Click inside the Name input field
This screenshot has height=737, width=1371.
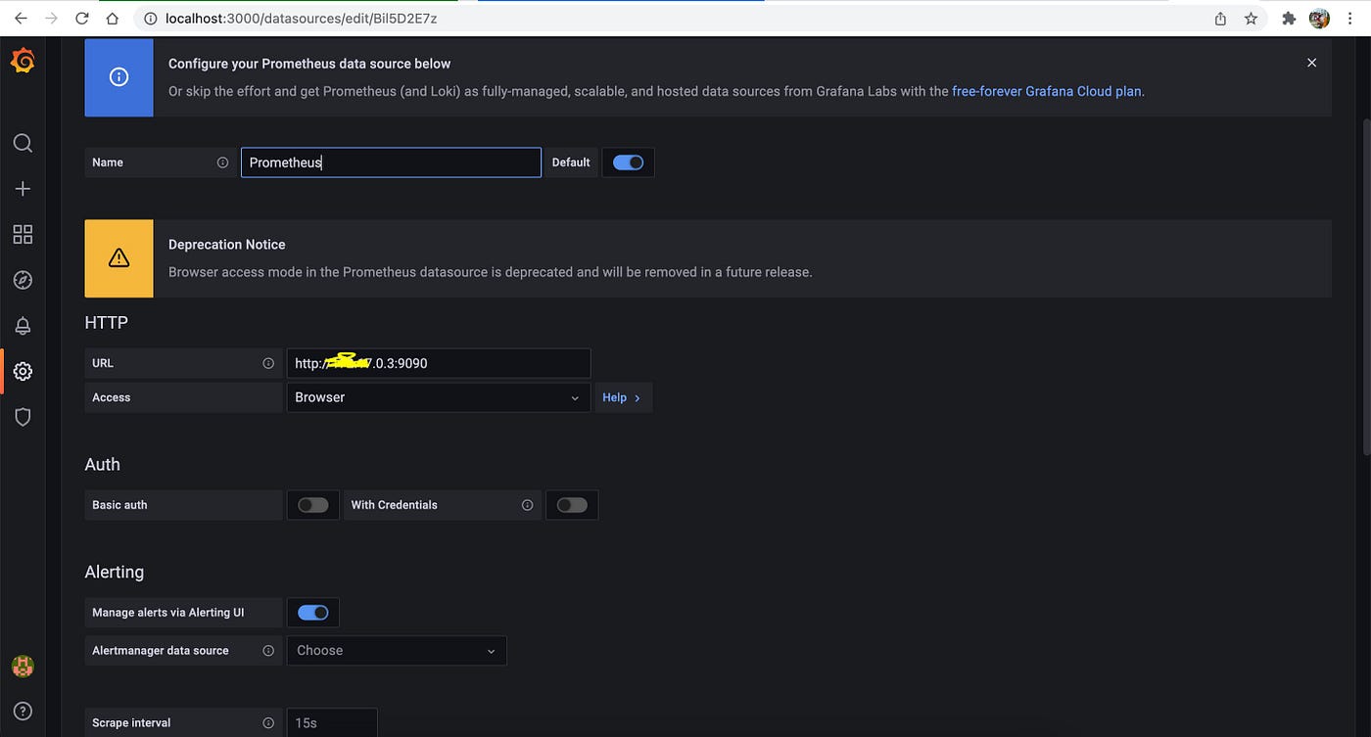click(391, 161)
